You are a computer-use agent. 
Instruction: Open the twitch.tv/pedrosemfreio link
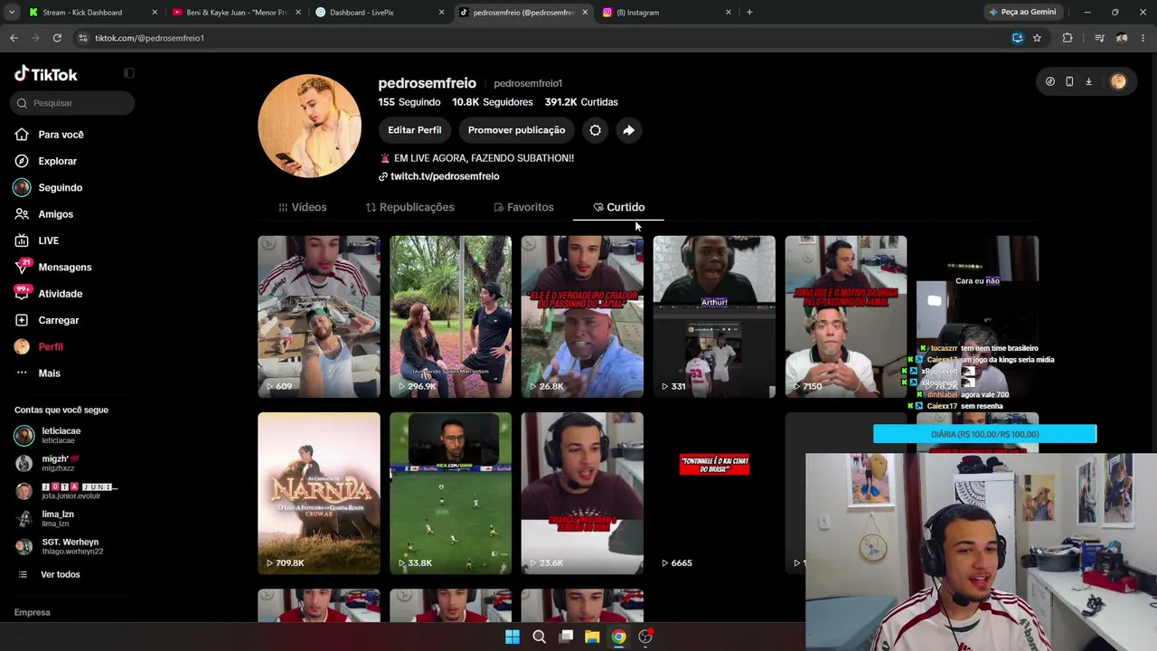tap(439, 176)
